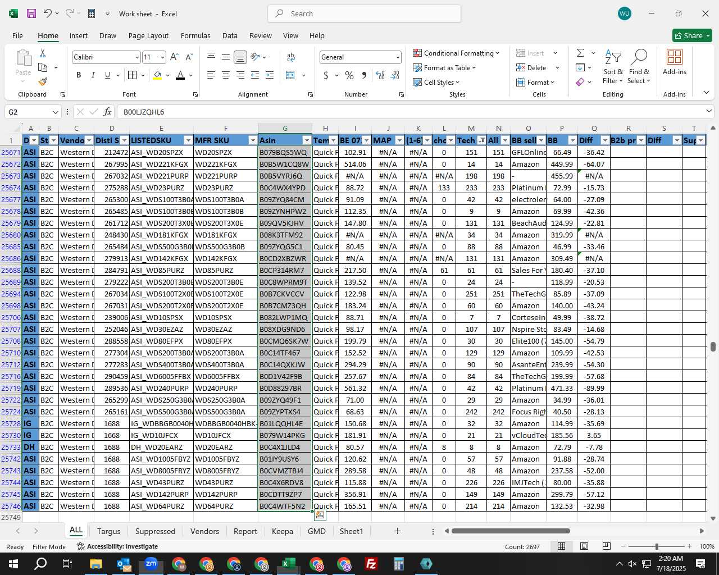Click the Font Color A swatch

tap(180, 75)
